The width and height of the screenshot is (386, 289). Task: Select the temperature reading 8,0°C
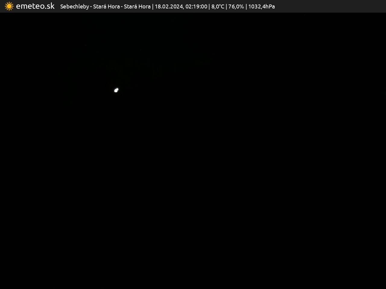218,7
